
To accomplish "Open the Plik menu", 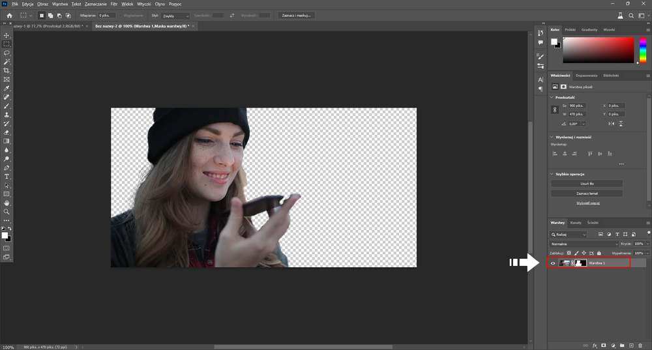I will (14, 4).
